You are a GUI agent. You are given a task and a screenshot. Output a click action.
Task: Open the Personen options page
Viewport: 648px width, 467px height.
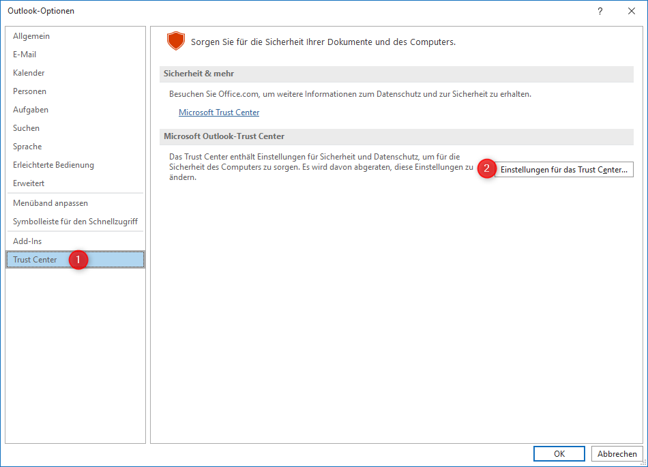75,91
